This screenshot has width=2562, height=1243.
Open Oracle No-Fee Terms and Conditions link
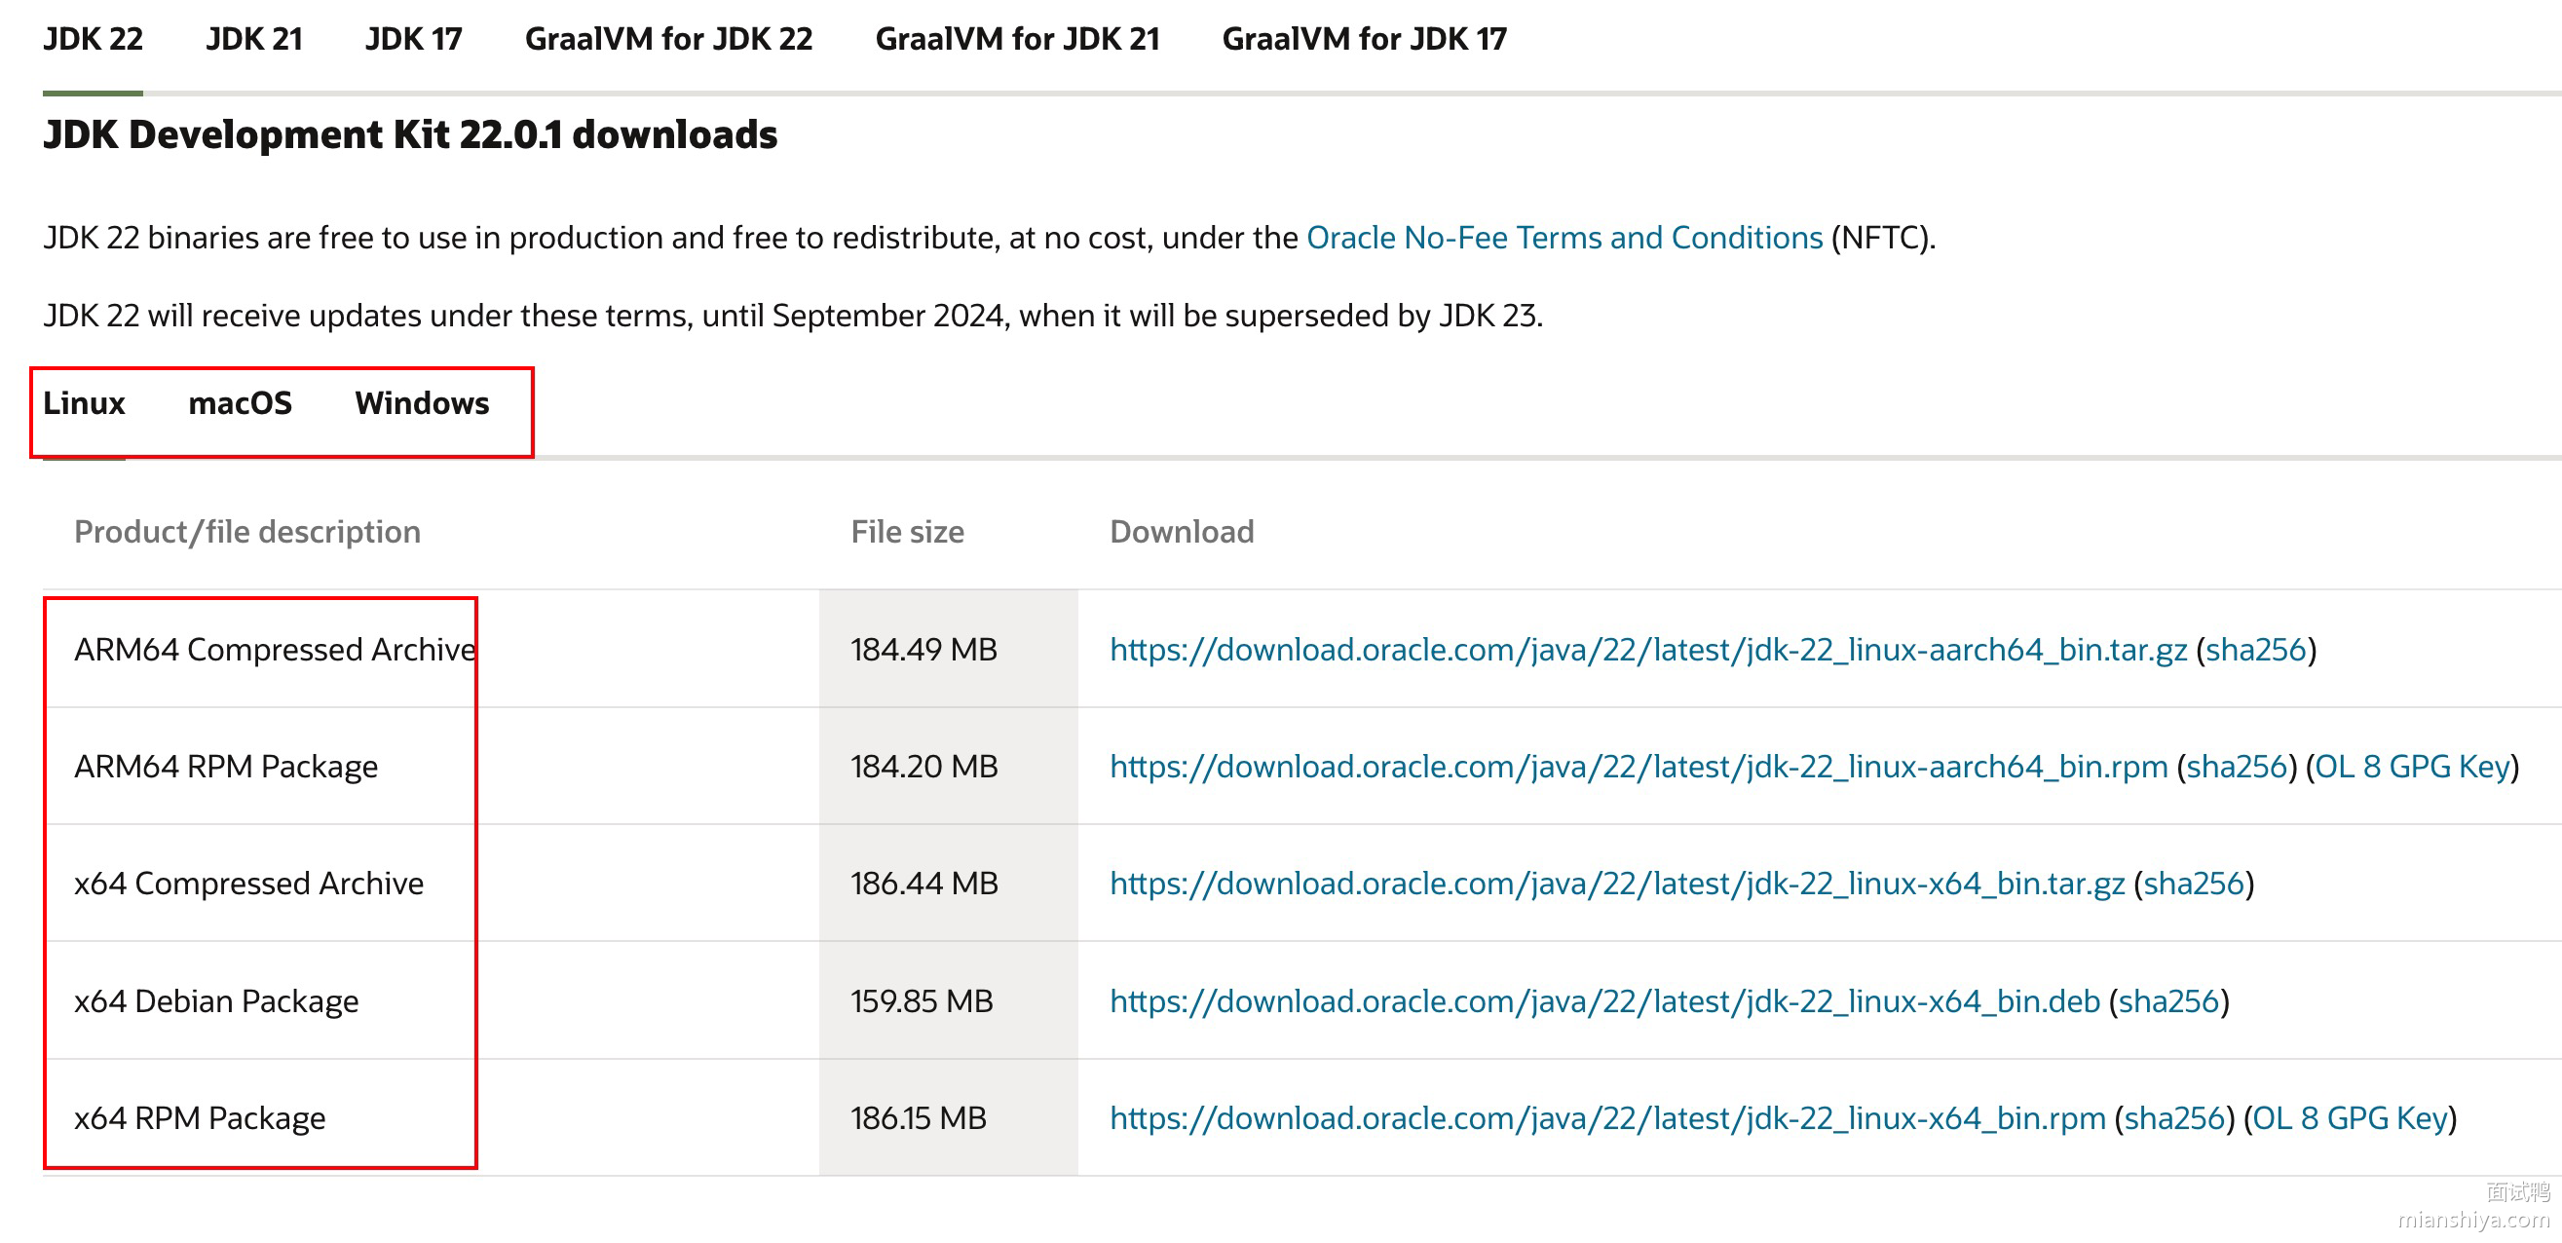click(x=1564, y=238)
